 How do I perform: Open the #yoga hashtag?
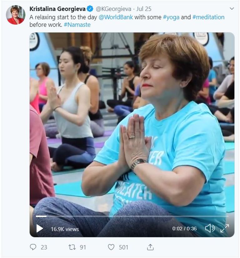point(171,17)
